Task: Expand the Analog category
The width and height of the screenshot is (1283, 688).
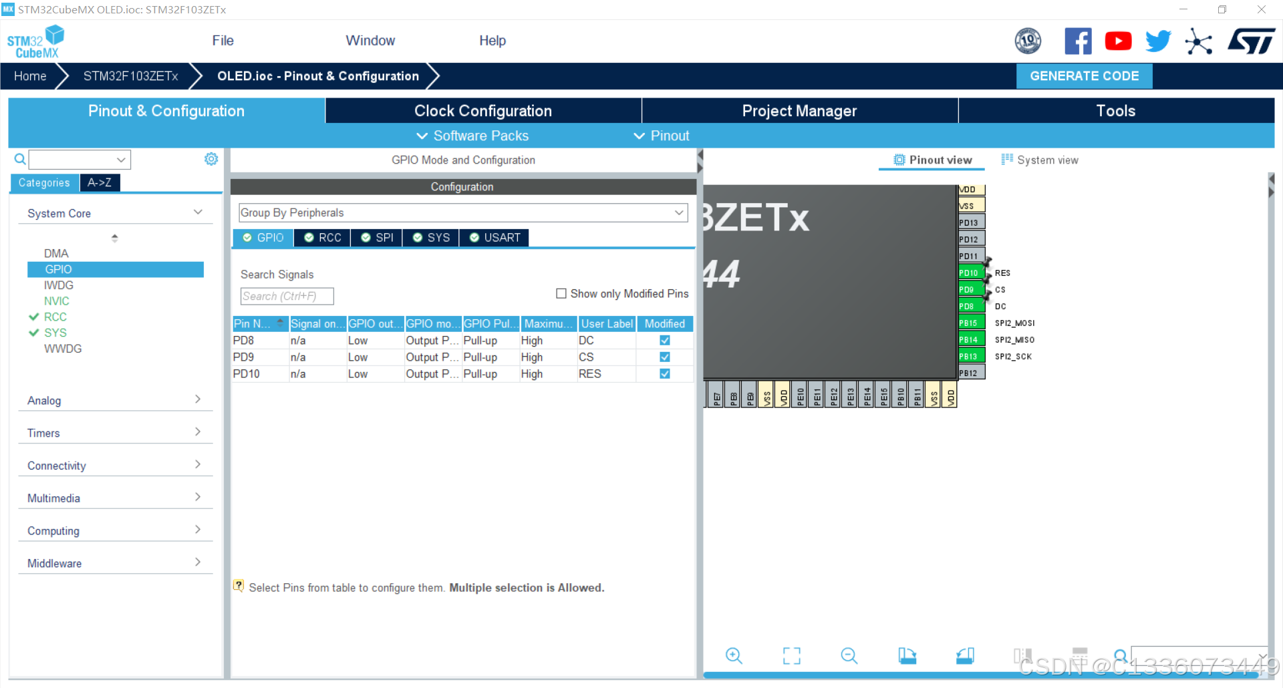Action: [115, 400]
